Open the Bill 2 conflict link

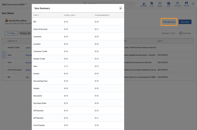28,77
